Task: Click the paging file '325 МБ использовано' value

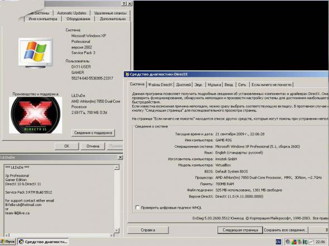Action: [x=233, y=190]
